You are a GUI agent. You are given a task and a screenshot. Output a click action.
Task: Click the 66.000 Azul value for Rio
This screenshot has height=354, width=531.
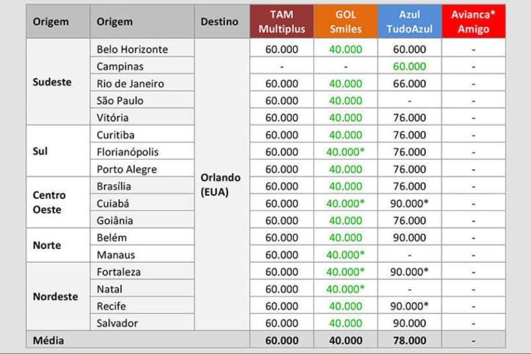(x=409, y=84)
